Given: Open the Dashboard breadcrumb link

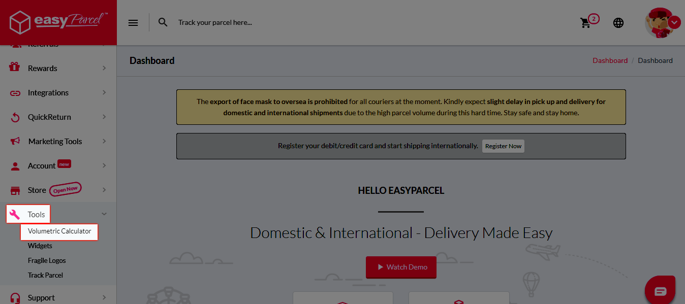Looking at the screenshot, I should click(x=610, y=60).
